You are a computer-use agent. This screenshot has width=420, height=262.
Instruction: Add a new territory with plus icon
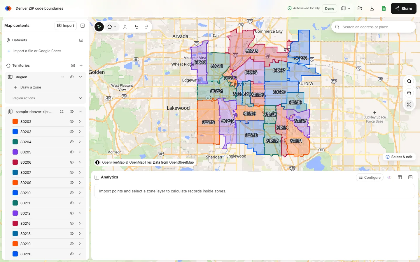pos(81,65)
